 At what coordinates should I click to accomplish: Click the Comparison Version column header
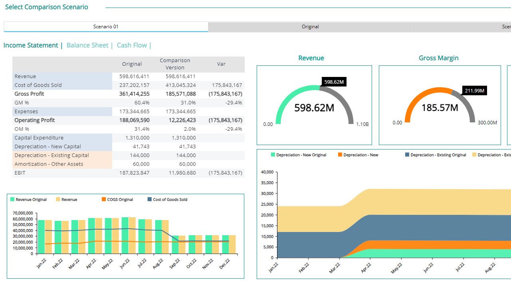pos(175,64)
